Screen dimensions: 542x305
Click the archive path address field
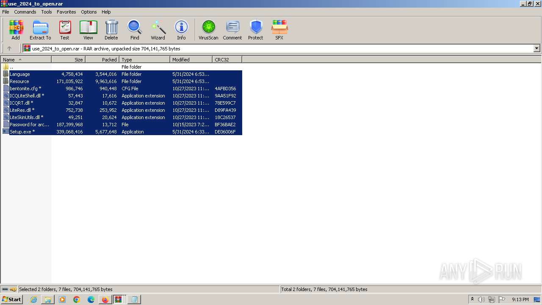point(278,48)
